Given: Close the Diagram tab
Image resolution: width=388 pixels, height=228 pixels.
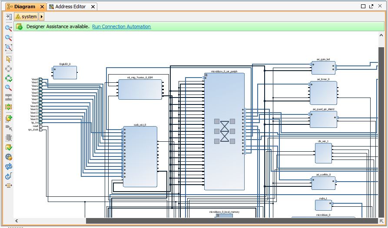Looking at the screenshot, I should click(x=42, y=7).
